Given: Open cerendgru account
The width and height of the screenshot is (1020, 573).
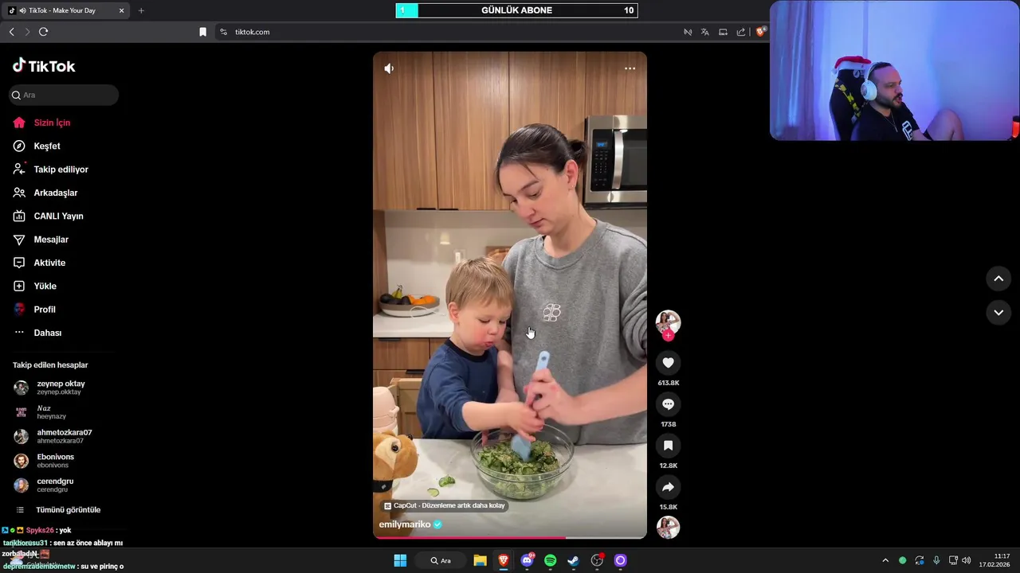Looking at the screenshot, I should (55, 485).
